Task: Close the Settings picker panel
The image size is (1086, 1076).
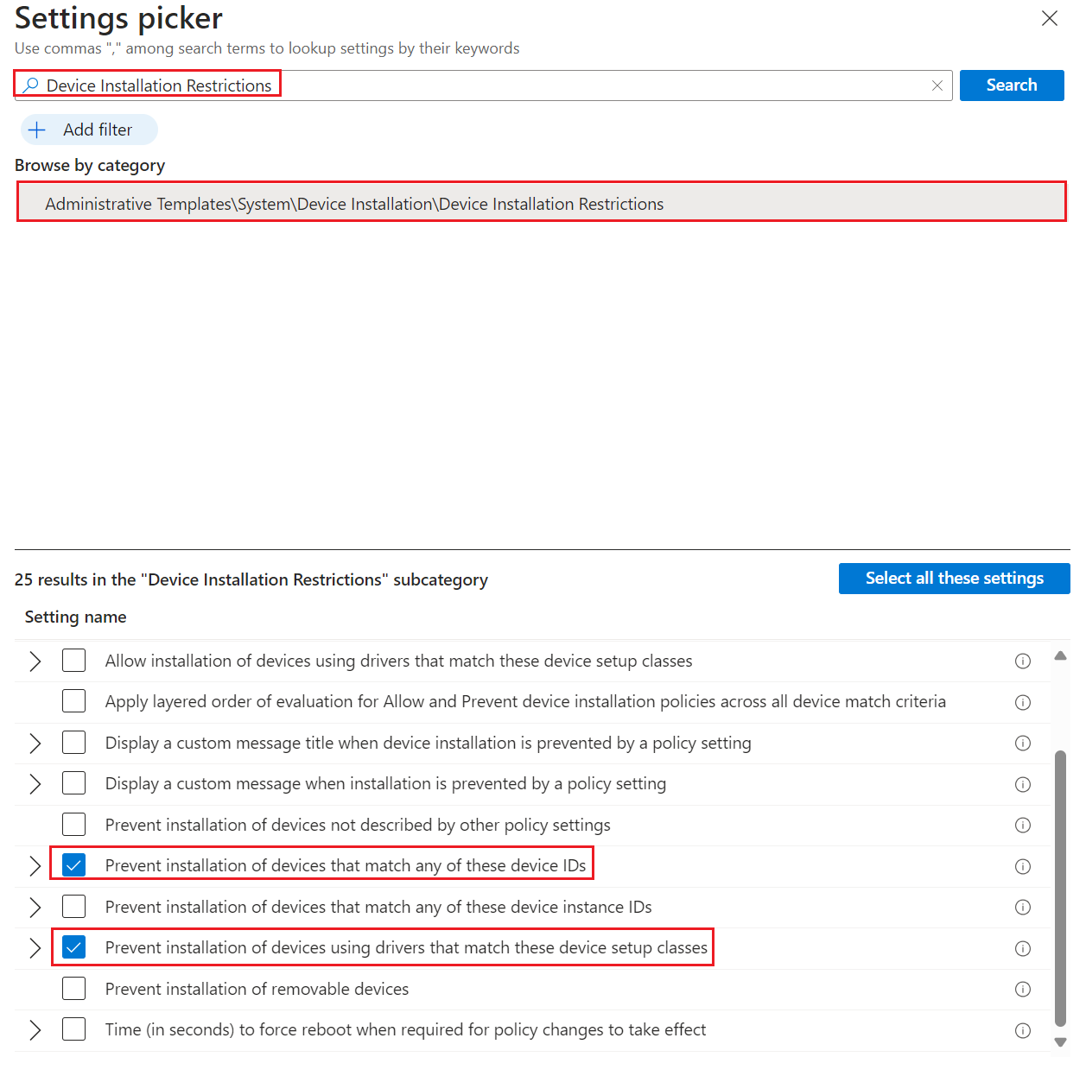Action: (1050, 18)
